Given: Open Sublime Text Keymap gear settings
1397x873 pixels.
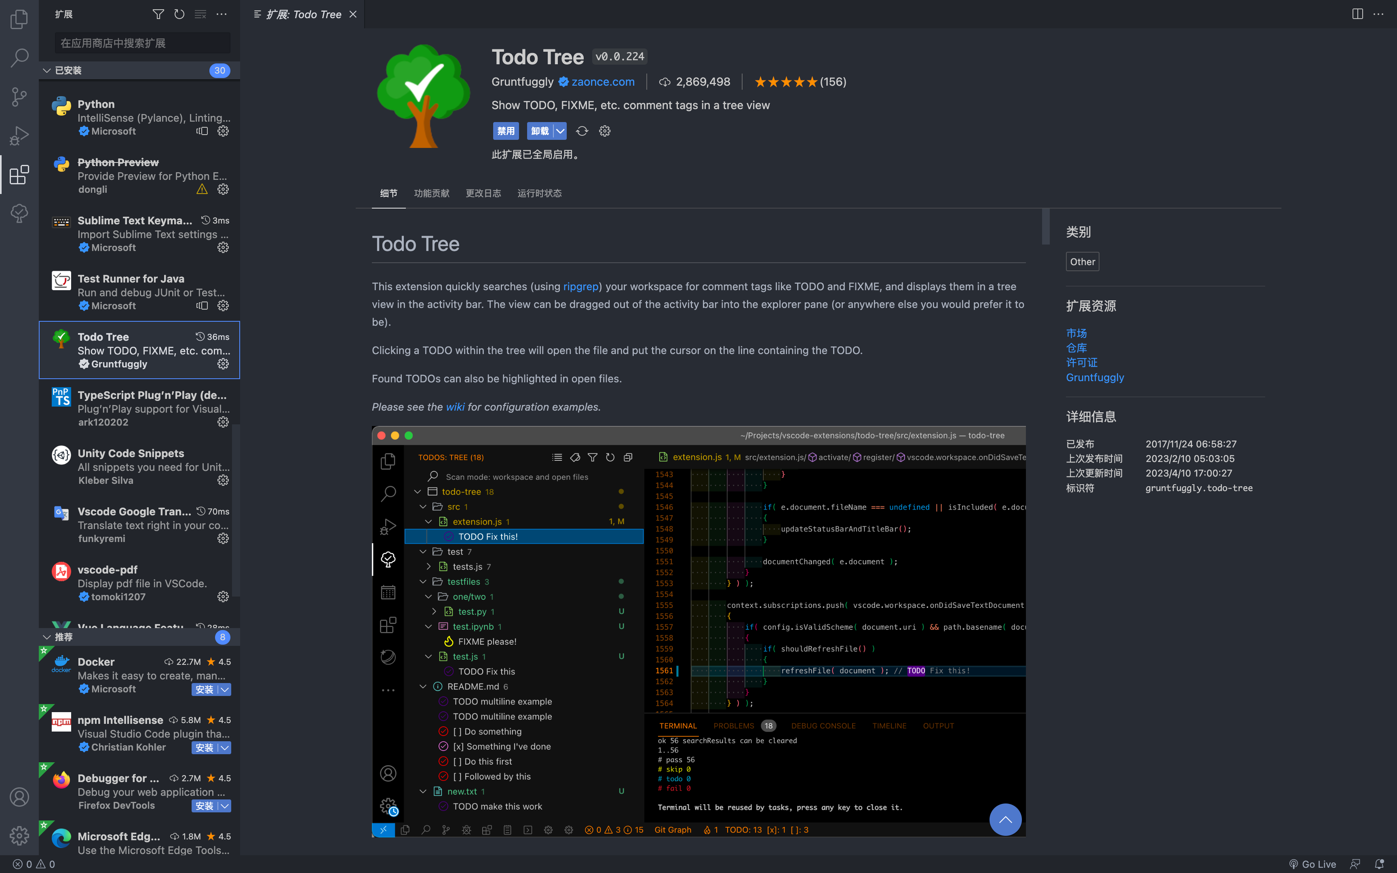Looking at the screenshot, I should 224,248.
